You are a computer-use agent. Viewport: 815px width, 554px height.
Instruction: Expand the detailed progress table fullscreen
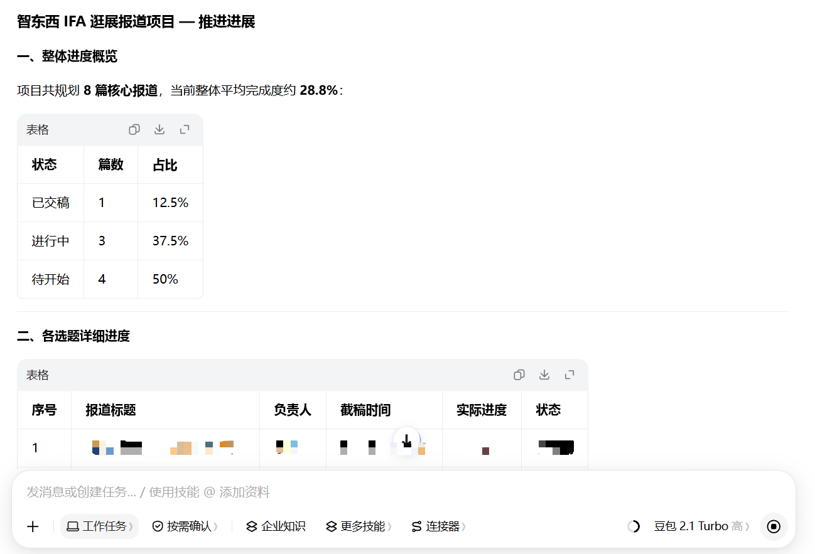(569, 375)
